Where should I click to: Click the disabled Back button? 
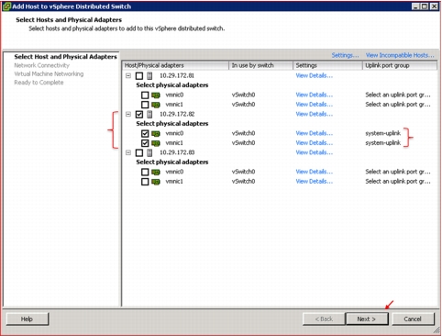(x=324, y=319)
